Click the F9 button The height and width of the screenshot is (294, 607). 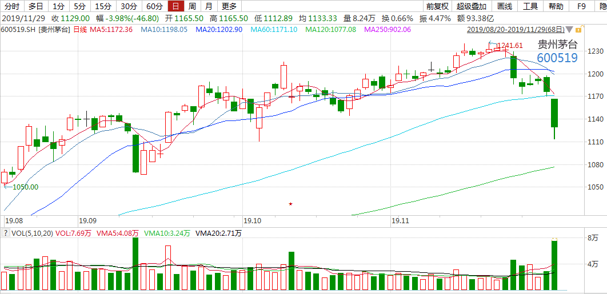pyautogui.click(x=581, y=6)
